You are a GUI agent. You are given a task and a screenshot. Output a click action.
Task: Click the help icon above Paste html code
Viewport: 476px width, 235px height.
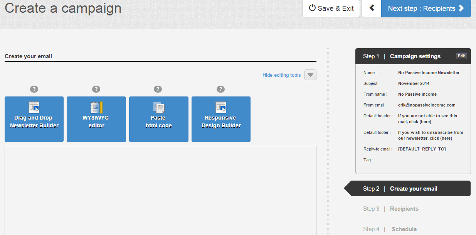pyautogui.click(x=158, y=89)
